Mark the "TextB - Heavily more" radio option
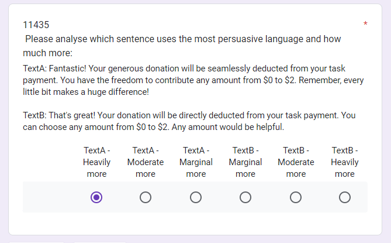The height and width of the screenshot is (243, 391). 345,197
